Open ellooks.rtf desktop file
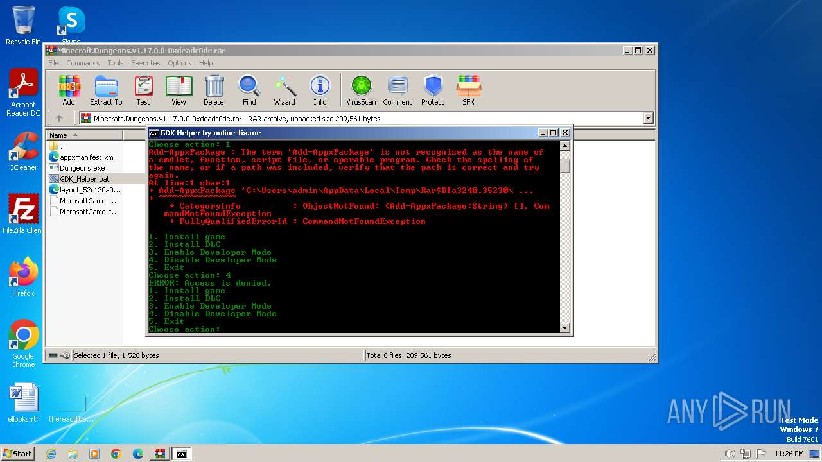The width and height of the screenshot is (822, 462). [23, 403]
